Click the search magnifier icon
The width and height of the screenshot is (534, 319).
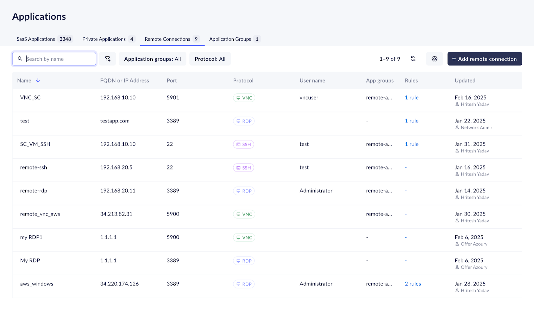(x=20, y=59)
